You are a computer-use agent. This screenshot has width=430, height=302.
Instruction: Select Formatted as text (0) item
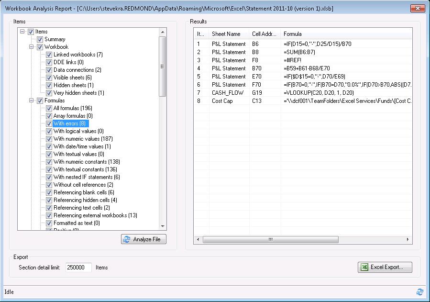point(77,224)
